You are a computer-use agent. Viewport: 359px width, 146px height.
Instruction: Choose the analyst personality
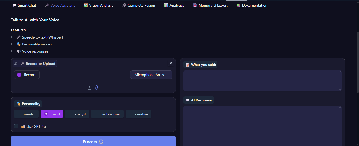coord(77,114)
